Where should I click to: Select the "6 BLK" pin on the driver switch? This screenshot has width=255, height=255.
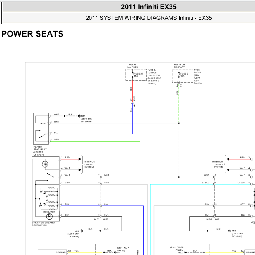point(65,215)
